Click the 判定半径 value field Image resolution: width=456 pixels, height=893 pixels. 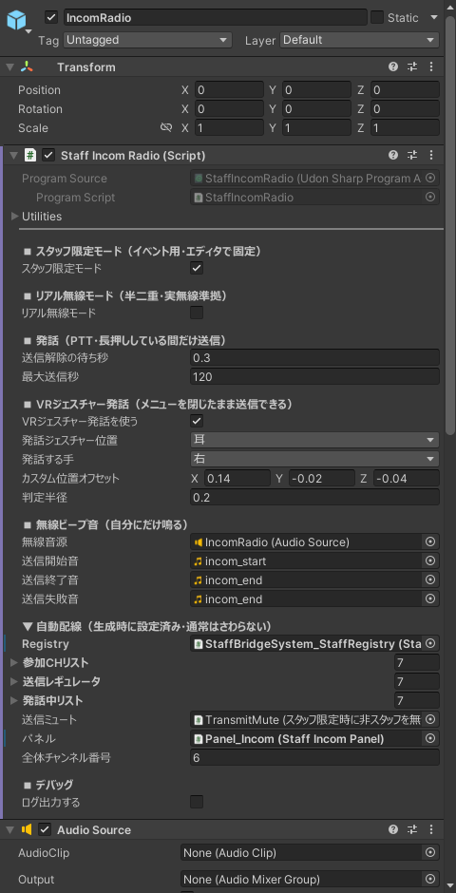(x=314, y=497)
